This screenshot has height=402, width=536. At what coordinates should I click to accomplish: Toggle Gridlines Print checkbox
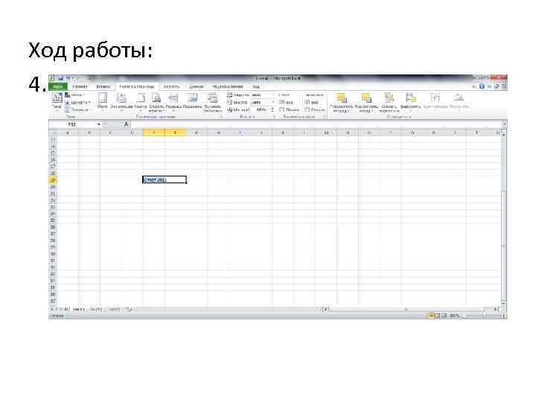[282, 109]
